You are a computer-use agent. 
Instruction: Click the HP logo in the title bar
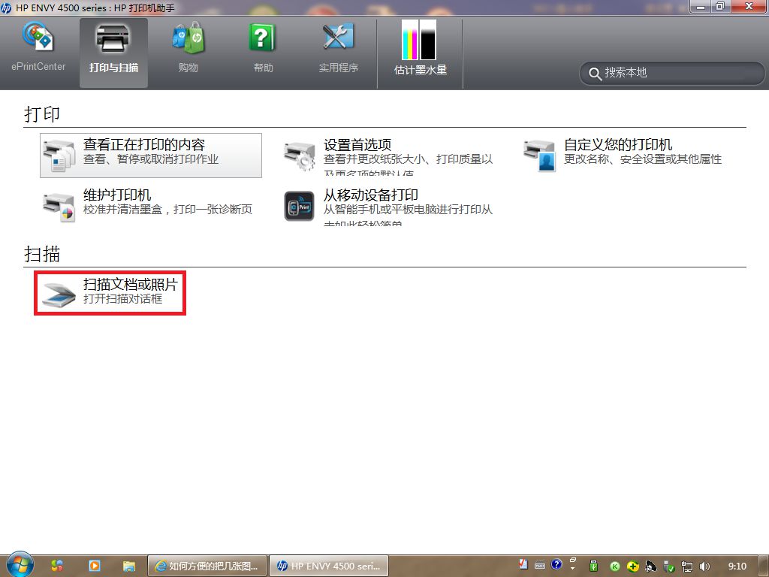click(x=6, y=8)
